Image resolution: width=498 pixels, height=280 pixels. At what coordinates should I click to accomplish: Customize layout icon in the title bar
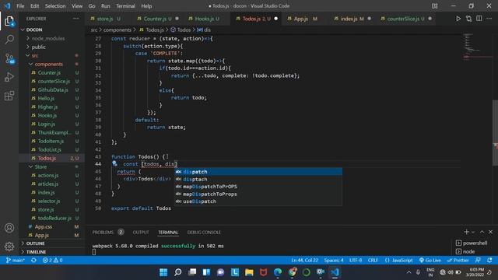click(x=434, y=6)
